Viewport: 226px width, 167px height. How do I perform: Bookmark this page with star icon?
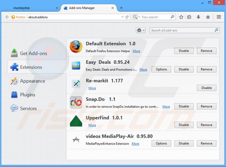181,17
